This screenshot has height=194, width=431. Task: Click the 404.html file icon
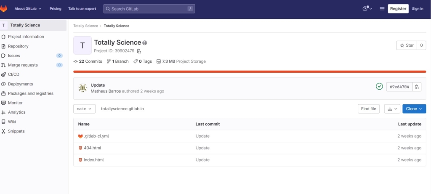(x=80, y=148)
